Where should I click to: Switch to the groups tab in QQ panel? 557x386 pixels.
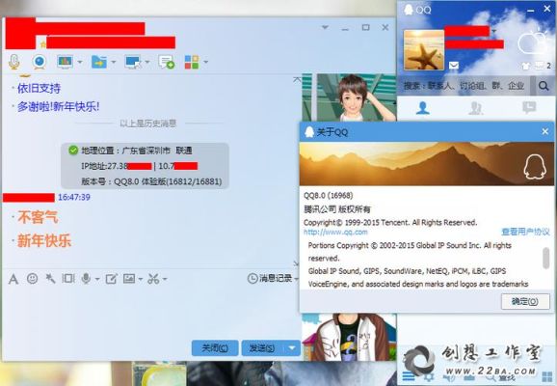(476, 108)
